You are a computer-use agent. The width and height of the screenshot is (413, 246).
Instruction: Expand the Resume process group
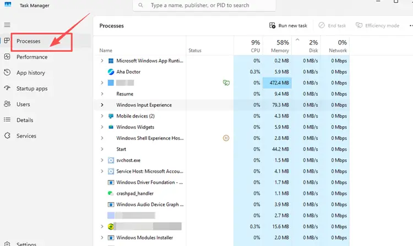point(102,94)
